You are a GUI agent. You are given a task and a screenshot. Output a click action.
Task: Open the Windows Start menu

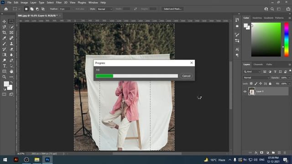pos(5,160)
